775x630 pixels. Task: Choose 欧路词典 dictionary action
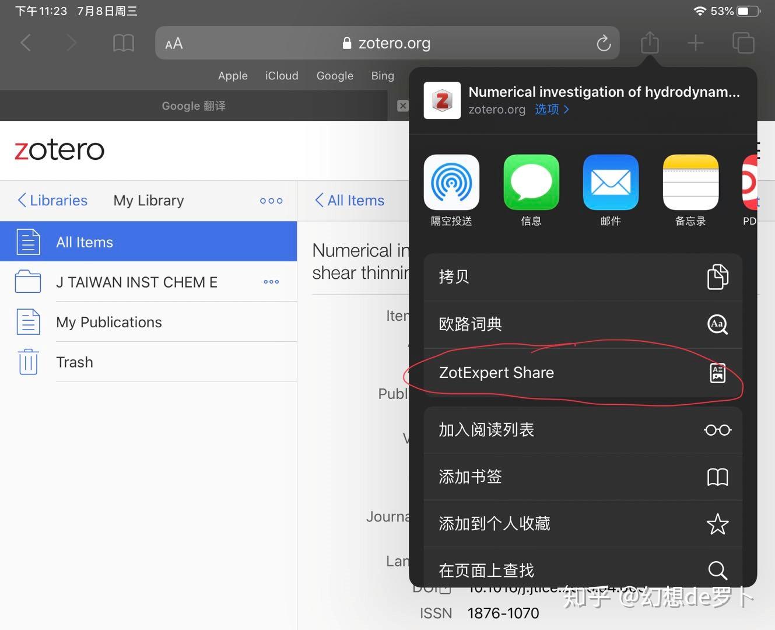click(583, 324)
